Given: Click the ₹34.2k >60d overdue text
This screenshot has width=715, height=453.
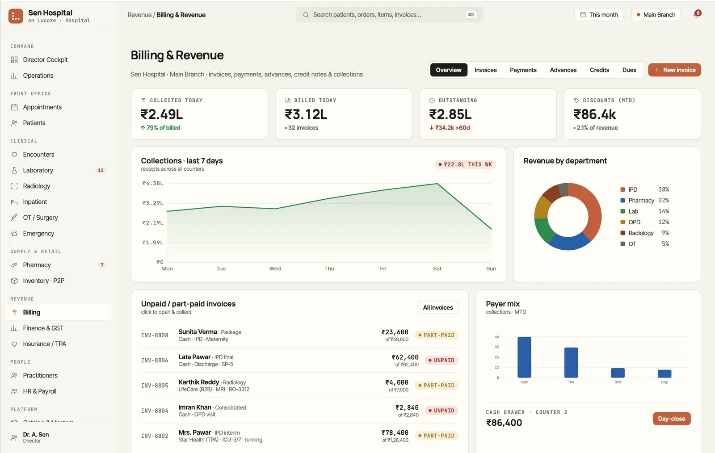Looking at the screenshot, I should coord(450,128).
